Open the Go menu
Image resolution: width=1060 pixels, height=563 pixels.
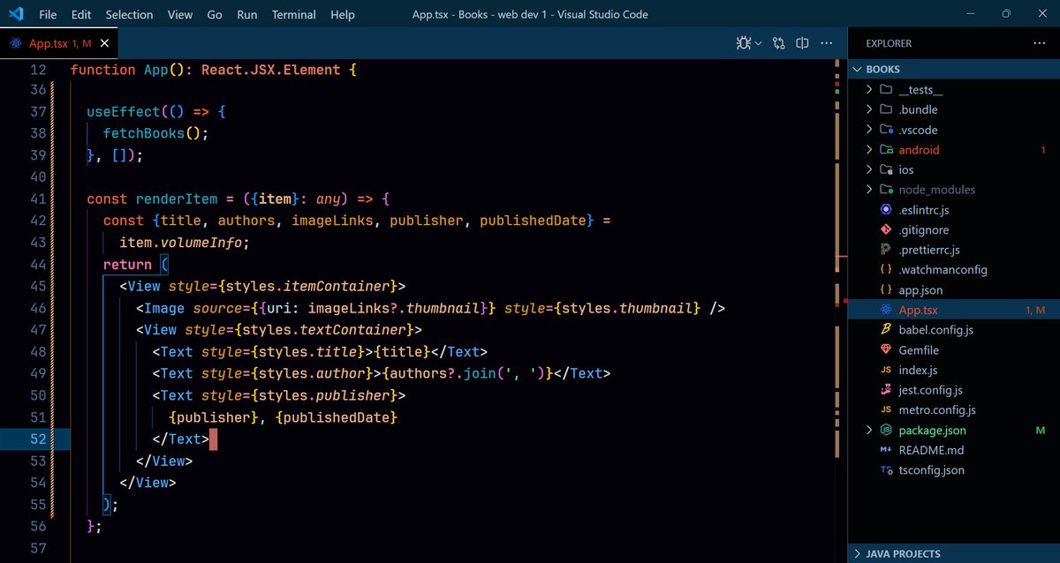coord(215,14)
